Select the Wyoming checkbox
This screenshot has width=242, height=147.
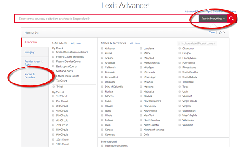(x=179, y=125)
